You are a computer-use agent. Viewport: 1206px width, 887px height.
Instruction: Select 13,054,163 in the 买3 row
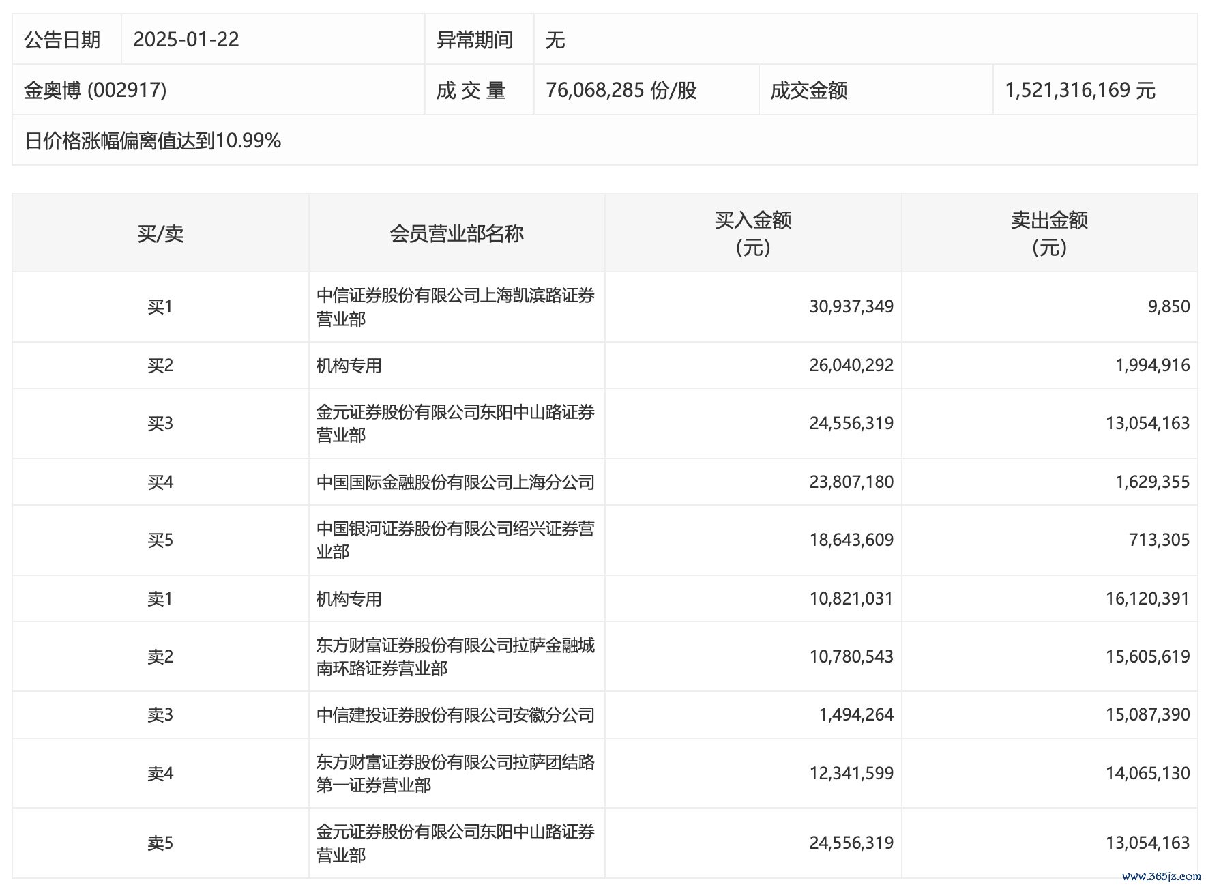click(1148, 424)
